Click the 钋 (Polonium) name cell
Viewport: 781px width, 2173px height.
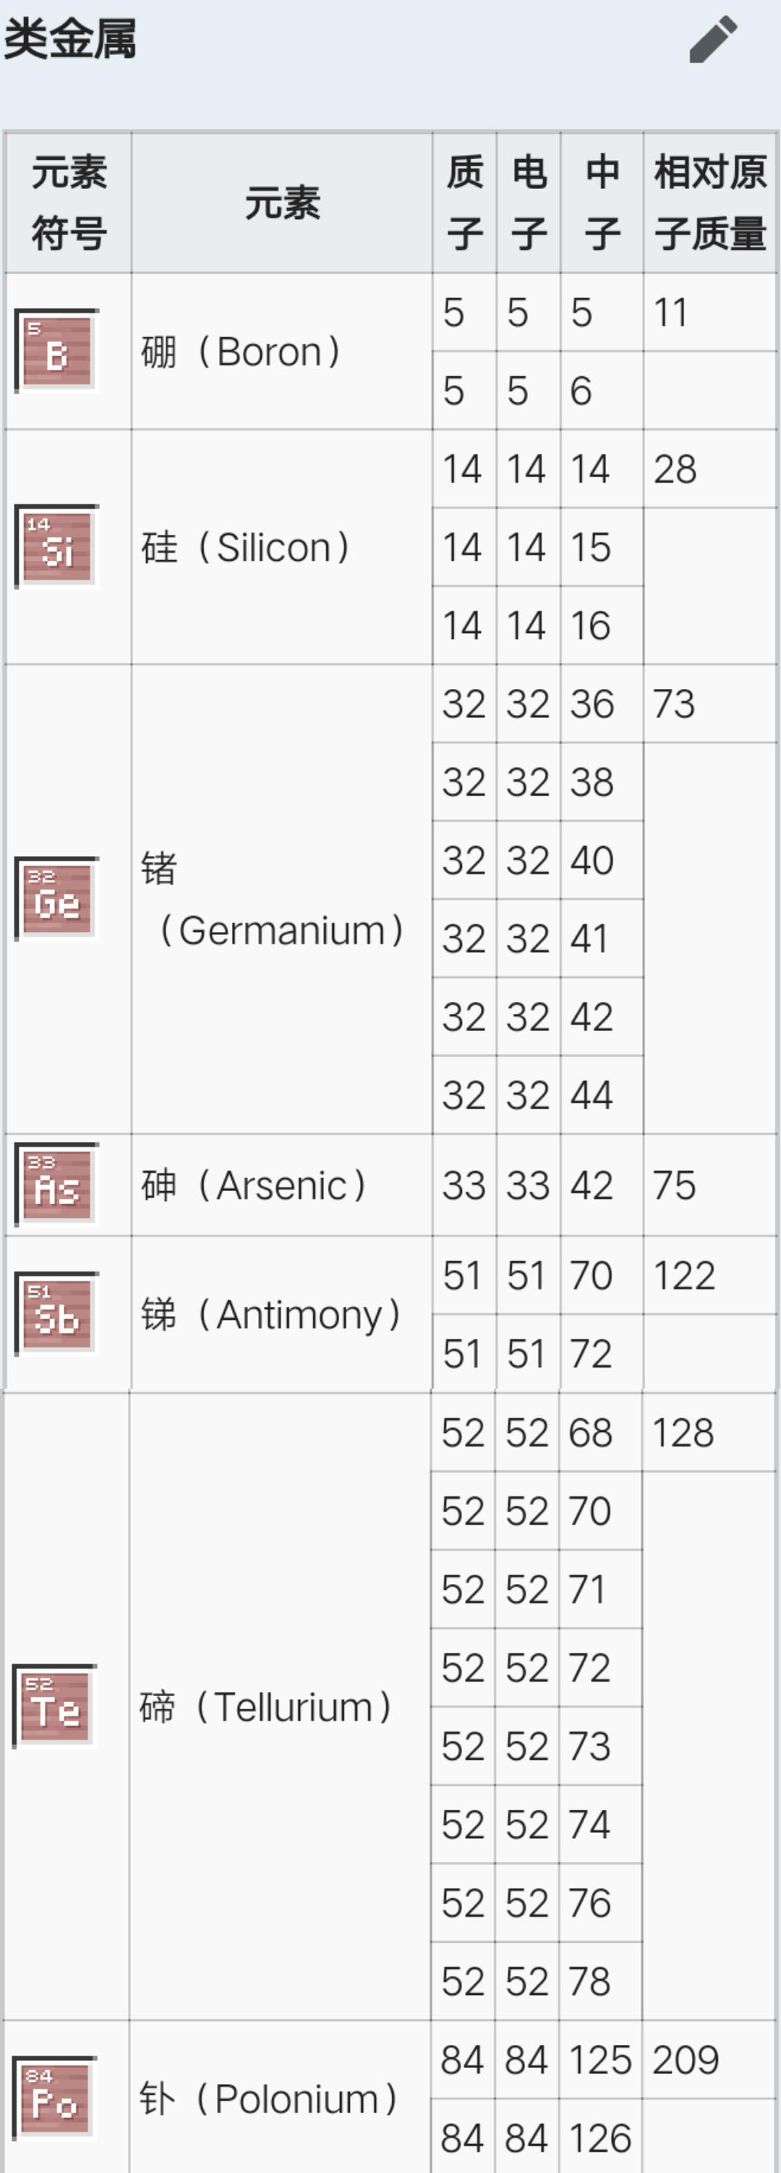[x=280, y=2098]
